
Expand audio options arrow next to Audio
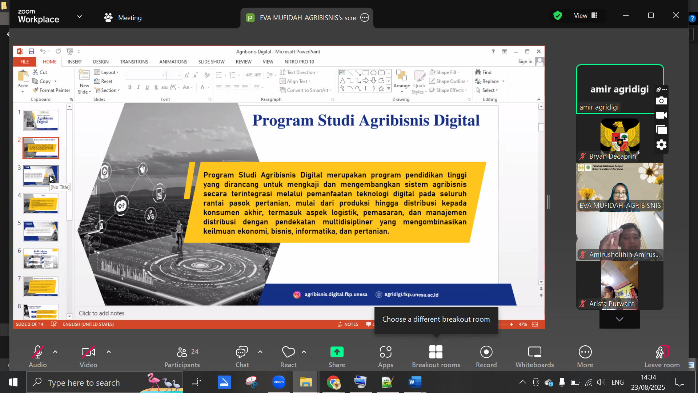[x=55, y=352]
